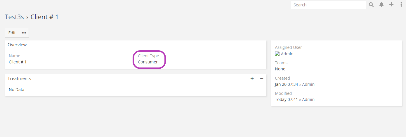This screenshot has width=406, height=137.
Task: Click the Client # 1 page title
Action: [45, 17]
